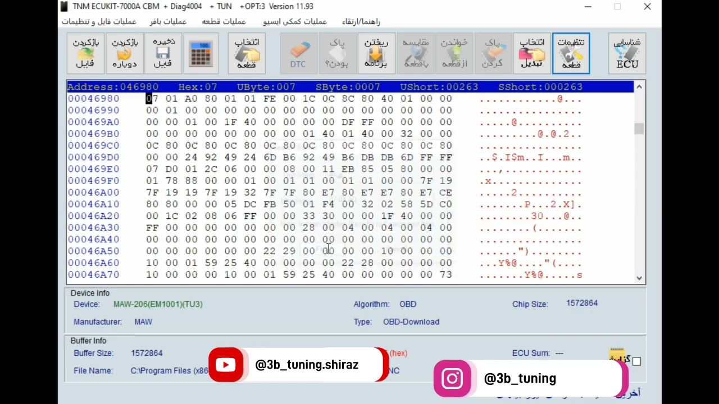
Task: Click byte 73 in row 00046A70
Action: click(x=446, y=275)
